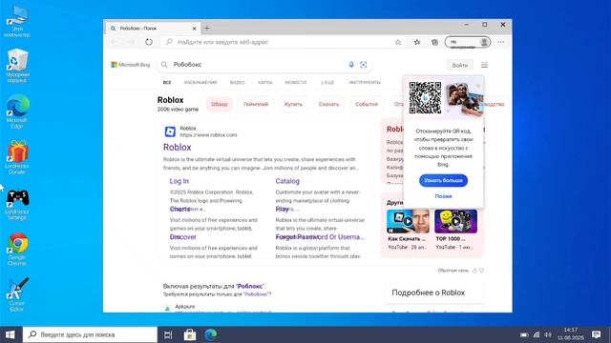Select the ВСЕ search tab
This screenshot has width=611, height=343.
(x=167, y=83)
